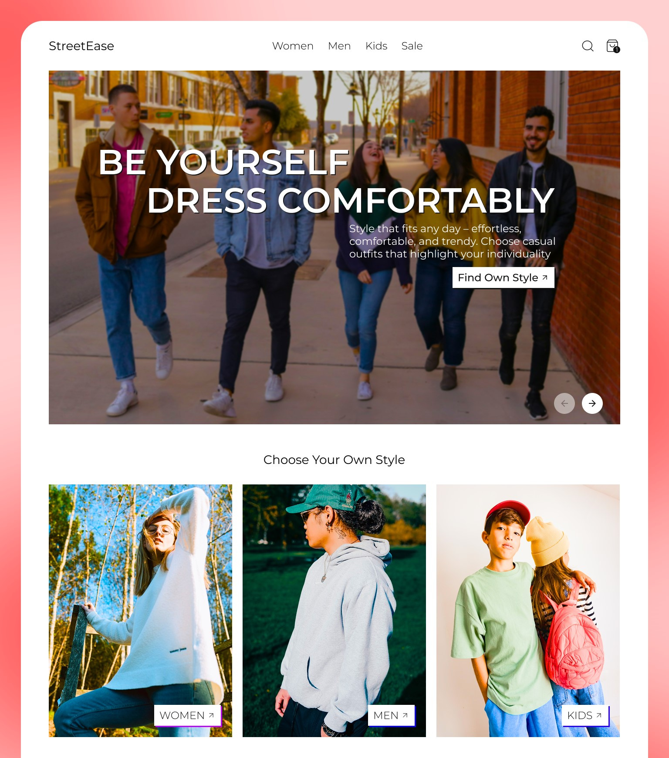The height and width of the screenshot is (758, 669).
Task: Open the Men menu item
Action: tap(339, 46)
